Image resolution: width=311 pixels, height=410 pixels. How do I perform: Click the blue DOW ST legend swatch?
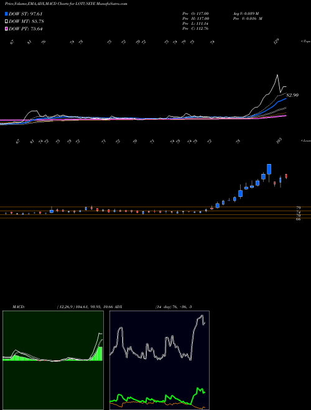[7, 14]
